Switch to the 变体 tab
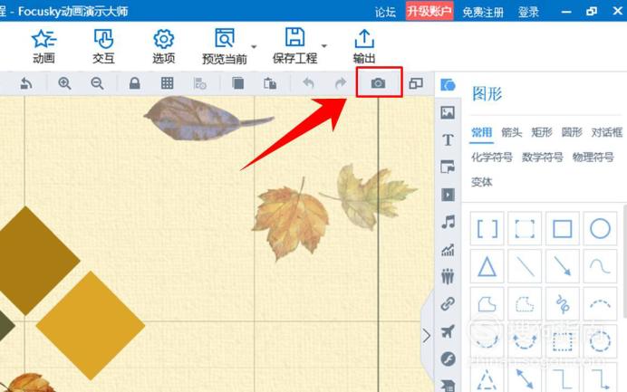The image size is (627, 392). [481, 182]
